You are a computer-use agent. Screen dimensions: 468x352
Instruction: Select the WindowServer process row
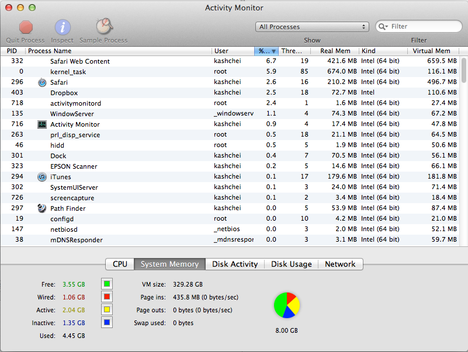click(x=230, y=114)
